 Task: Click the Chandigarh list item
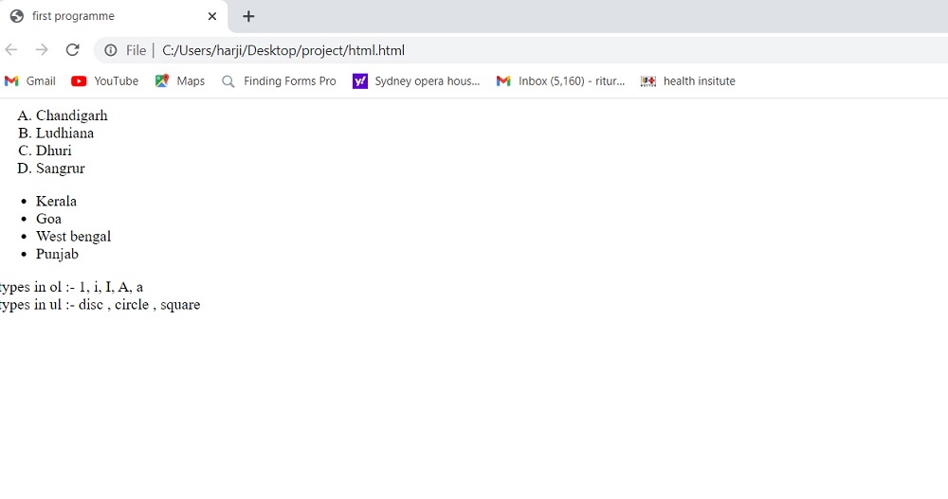71,116
